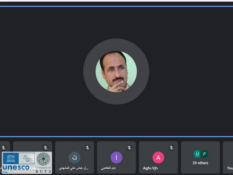Click the dark green 'م' avatar in others tile

[x=204, y=154]
